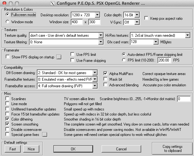
Task: Click Copy settings to clipboard button
Action: pos(172,148)
